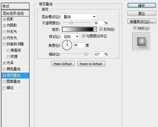Select the 颜色叠加 style entry

tap(15, 69)
